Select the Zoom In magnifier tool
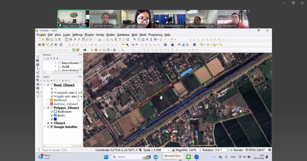The width and height of the screenshot is (307, 161). pyautogui.click(x=75, y=40)
